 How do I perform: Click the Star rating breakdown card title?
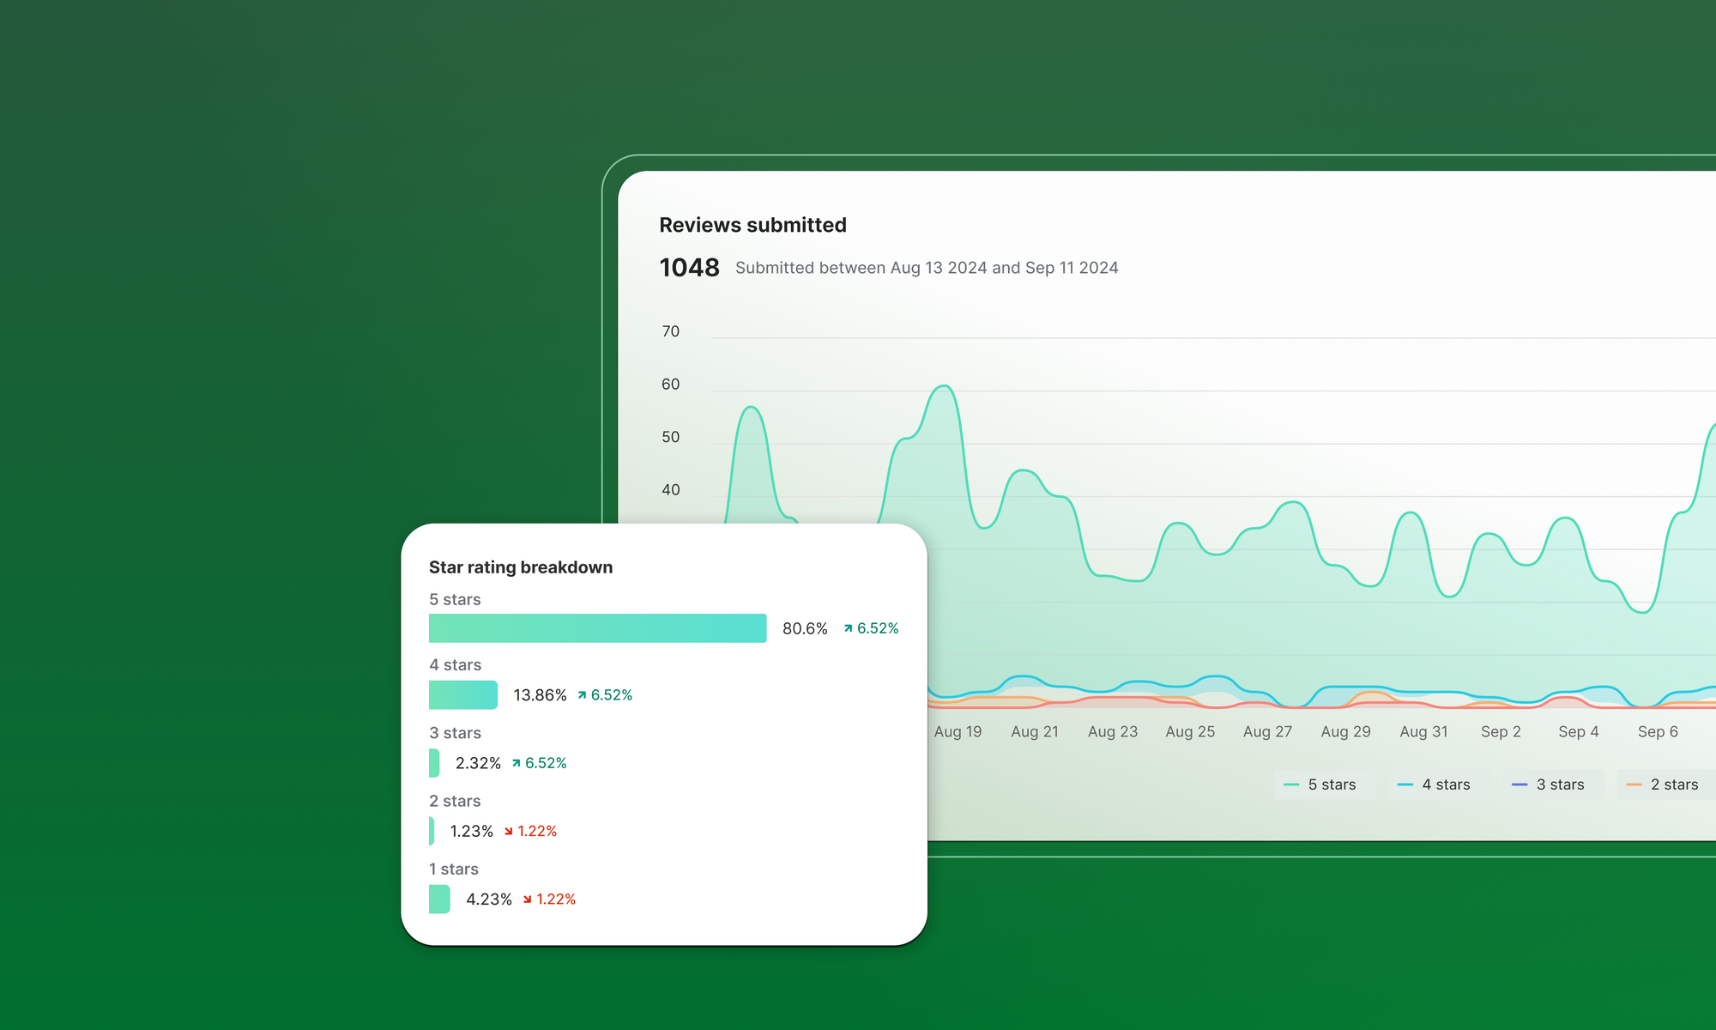521,566
